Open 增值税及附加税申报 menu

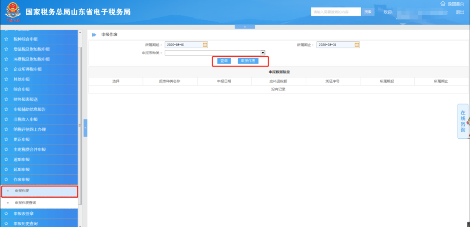(x=39, y=50)
